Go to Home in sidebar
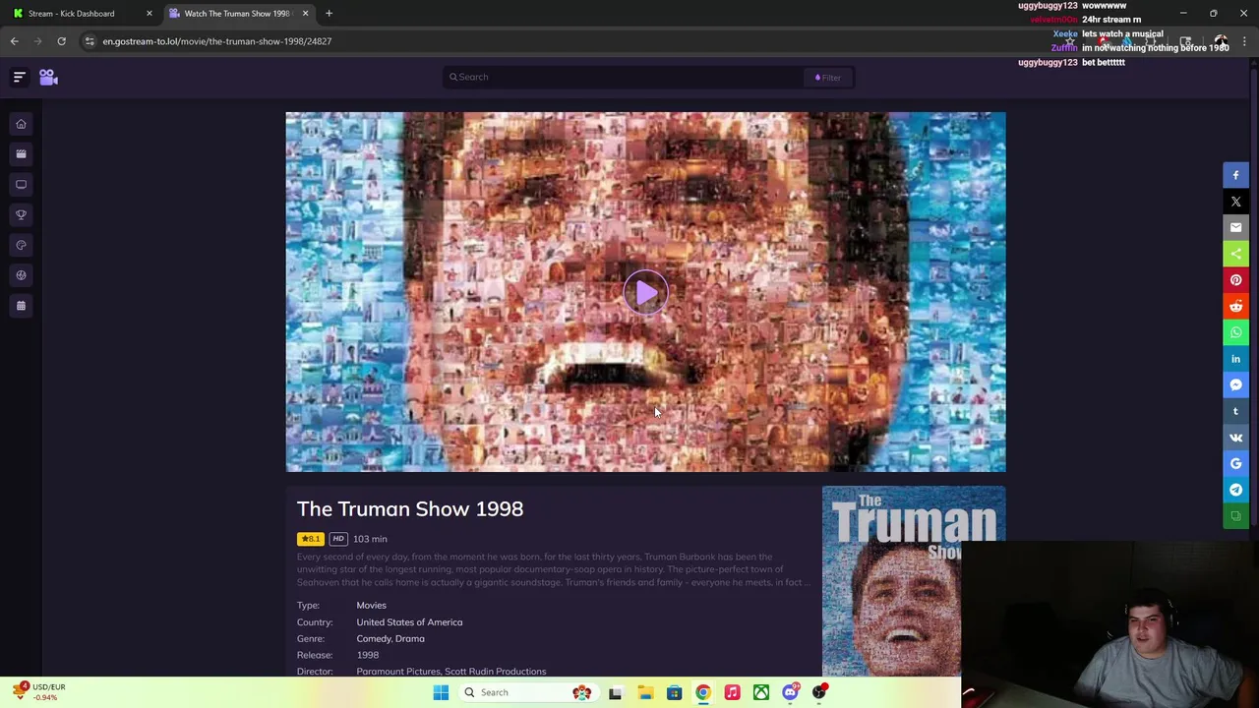Screen dimensions: 1259x708 (x=21, y=124)
